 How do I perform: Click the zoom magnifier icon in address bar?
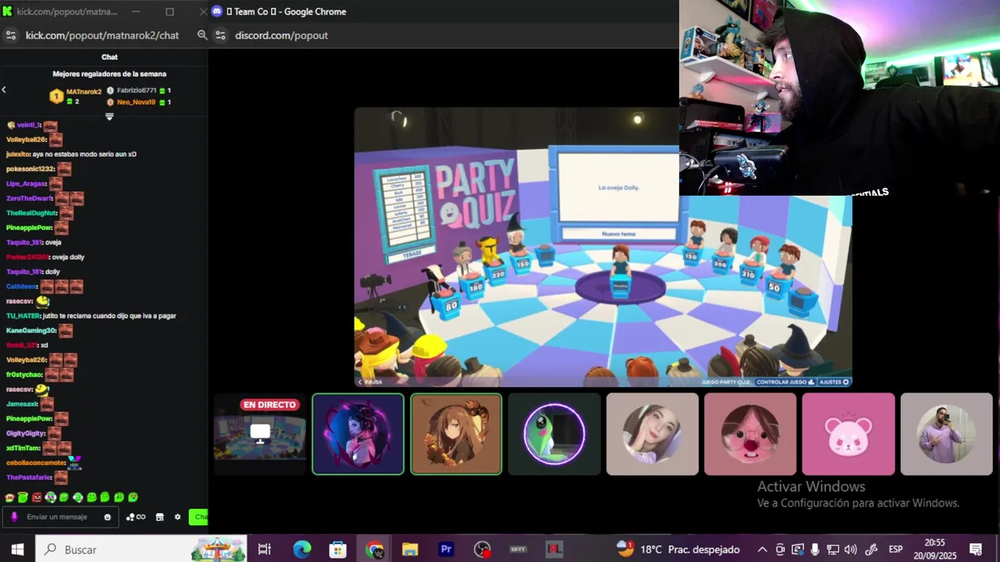(202, 35)
